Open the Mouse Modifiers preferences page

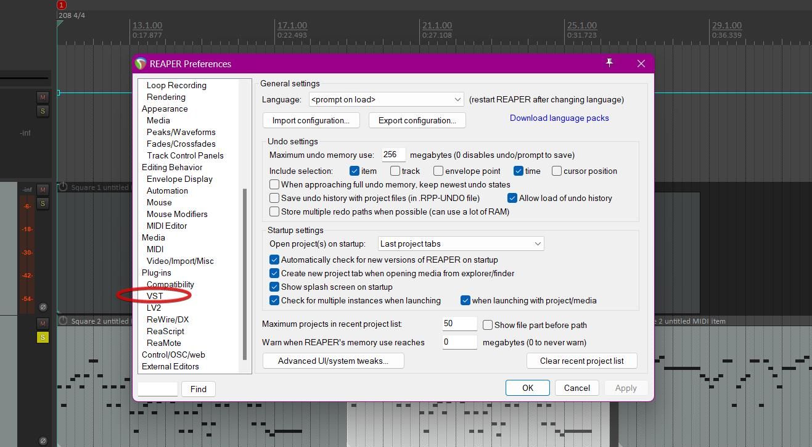[x=177, y=214]
